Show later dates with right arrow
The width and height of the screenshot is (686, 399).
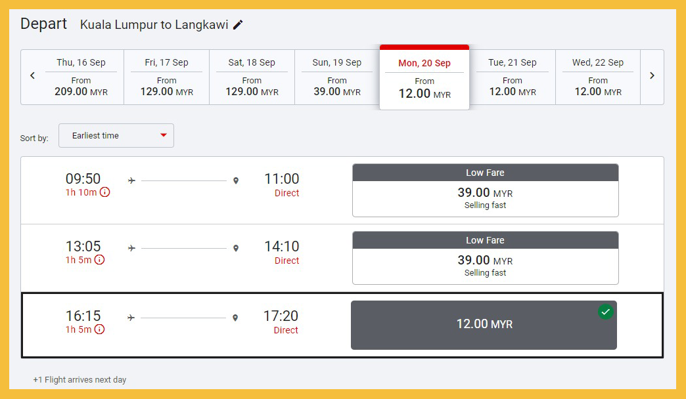(652, 75)
